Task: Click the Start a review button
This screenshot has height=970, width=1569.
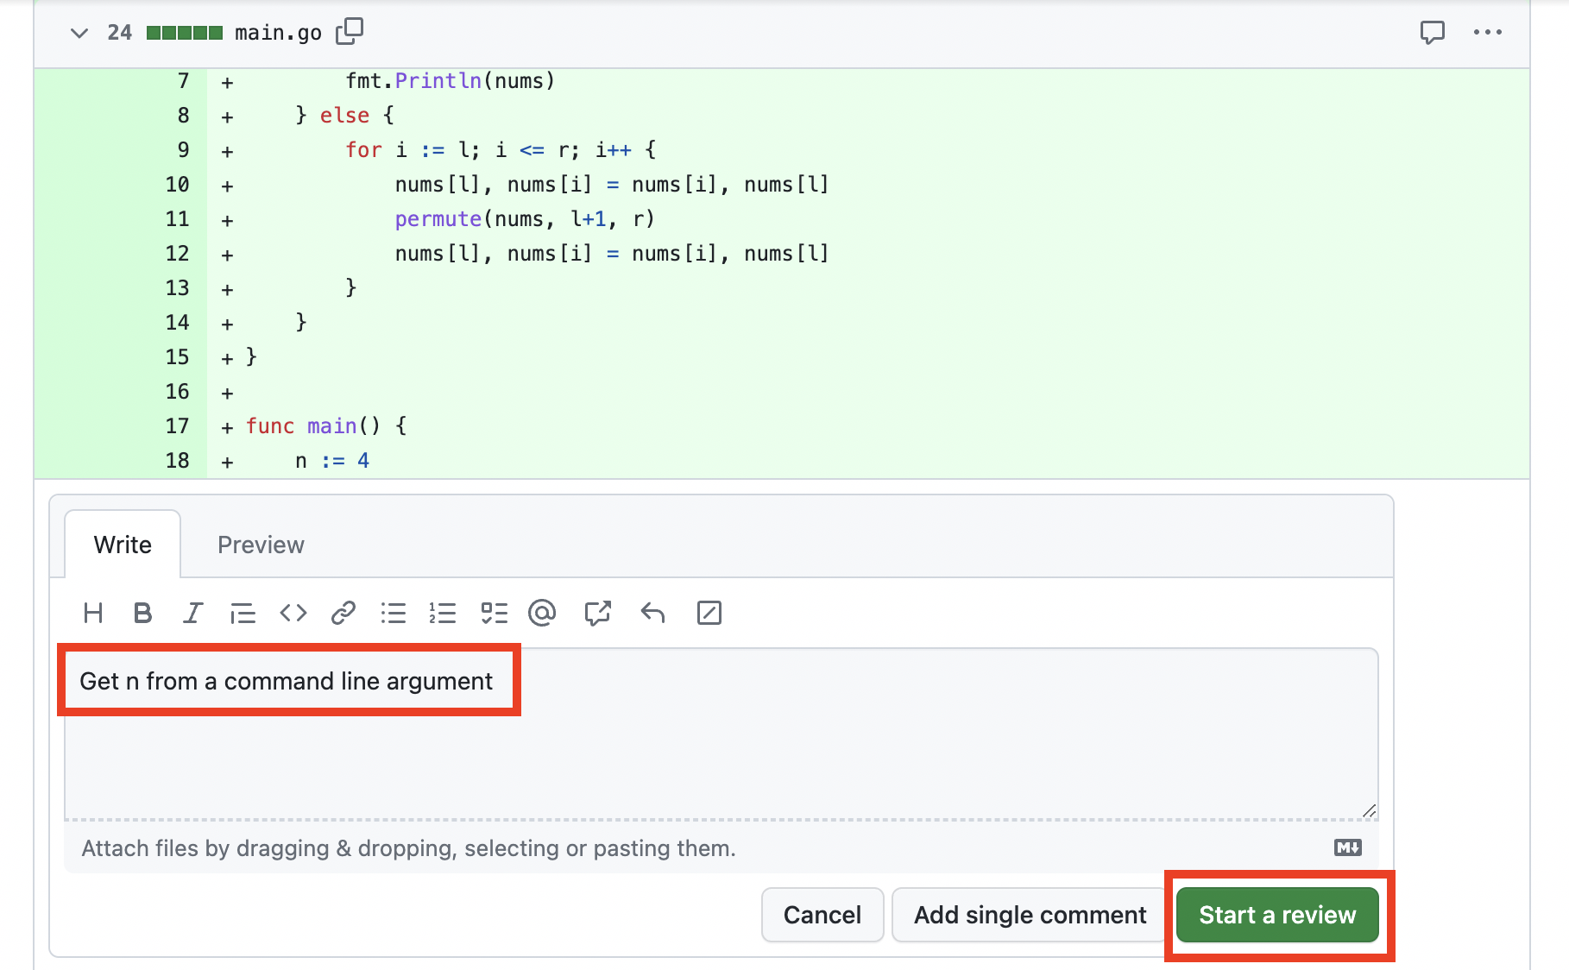Action: pyautogui.click(x=1276, y=914)
